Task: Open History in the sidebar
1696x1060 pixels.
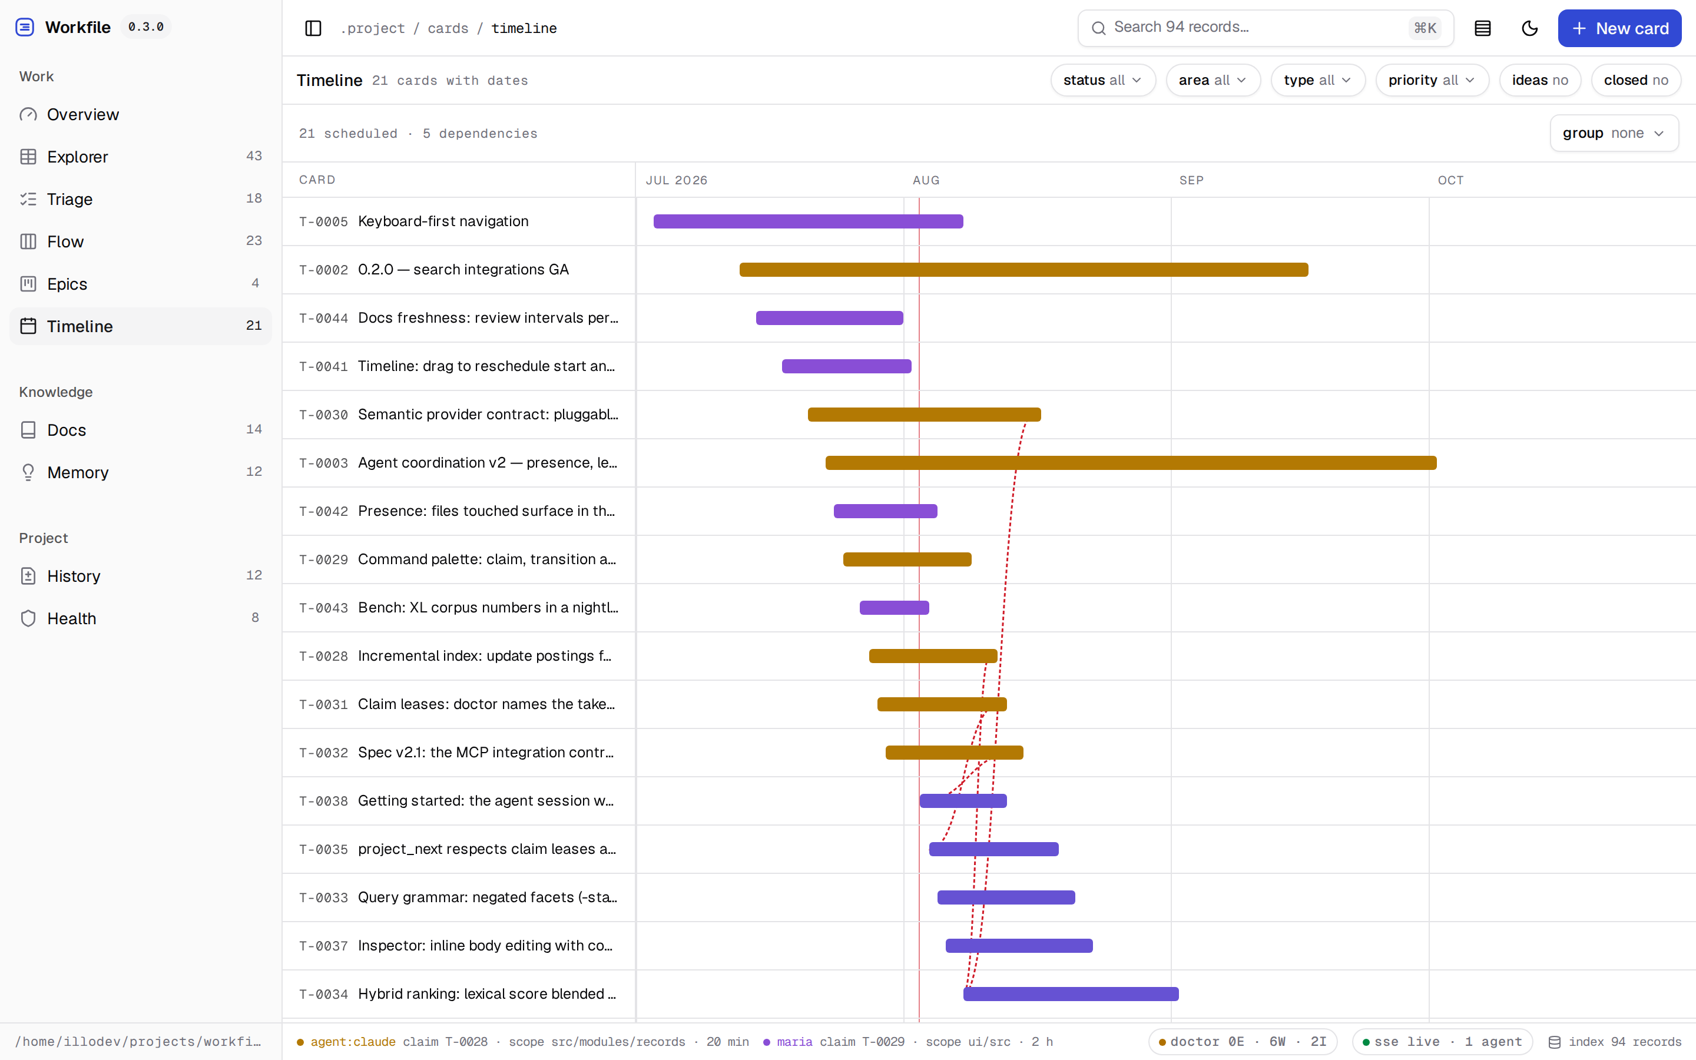Action: (140, 577)
